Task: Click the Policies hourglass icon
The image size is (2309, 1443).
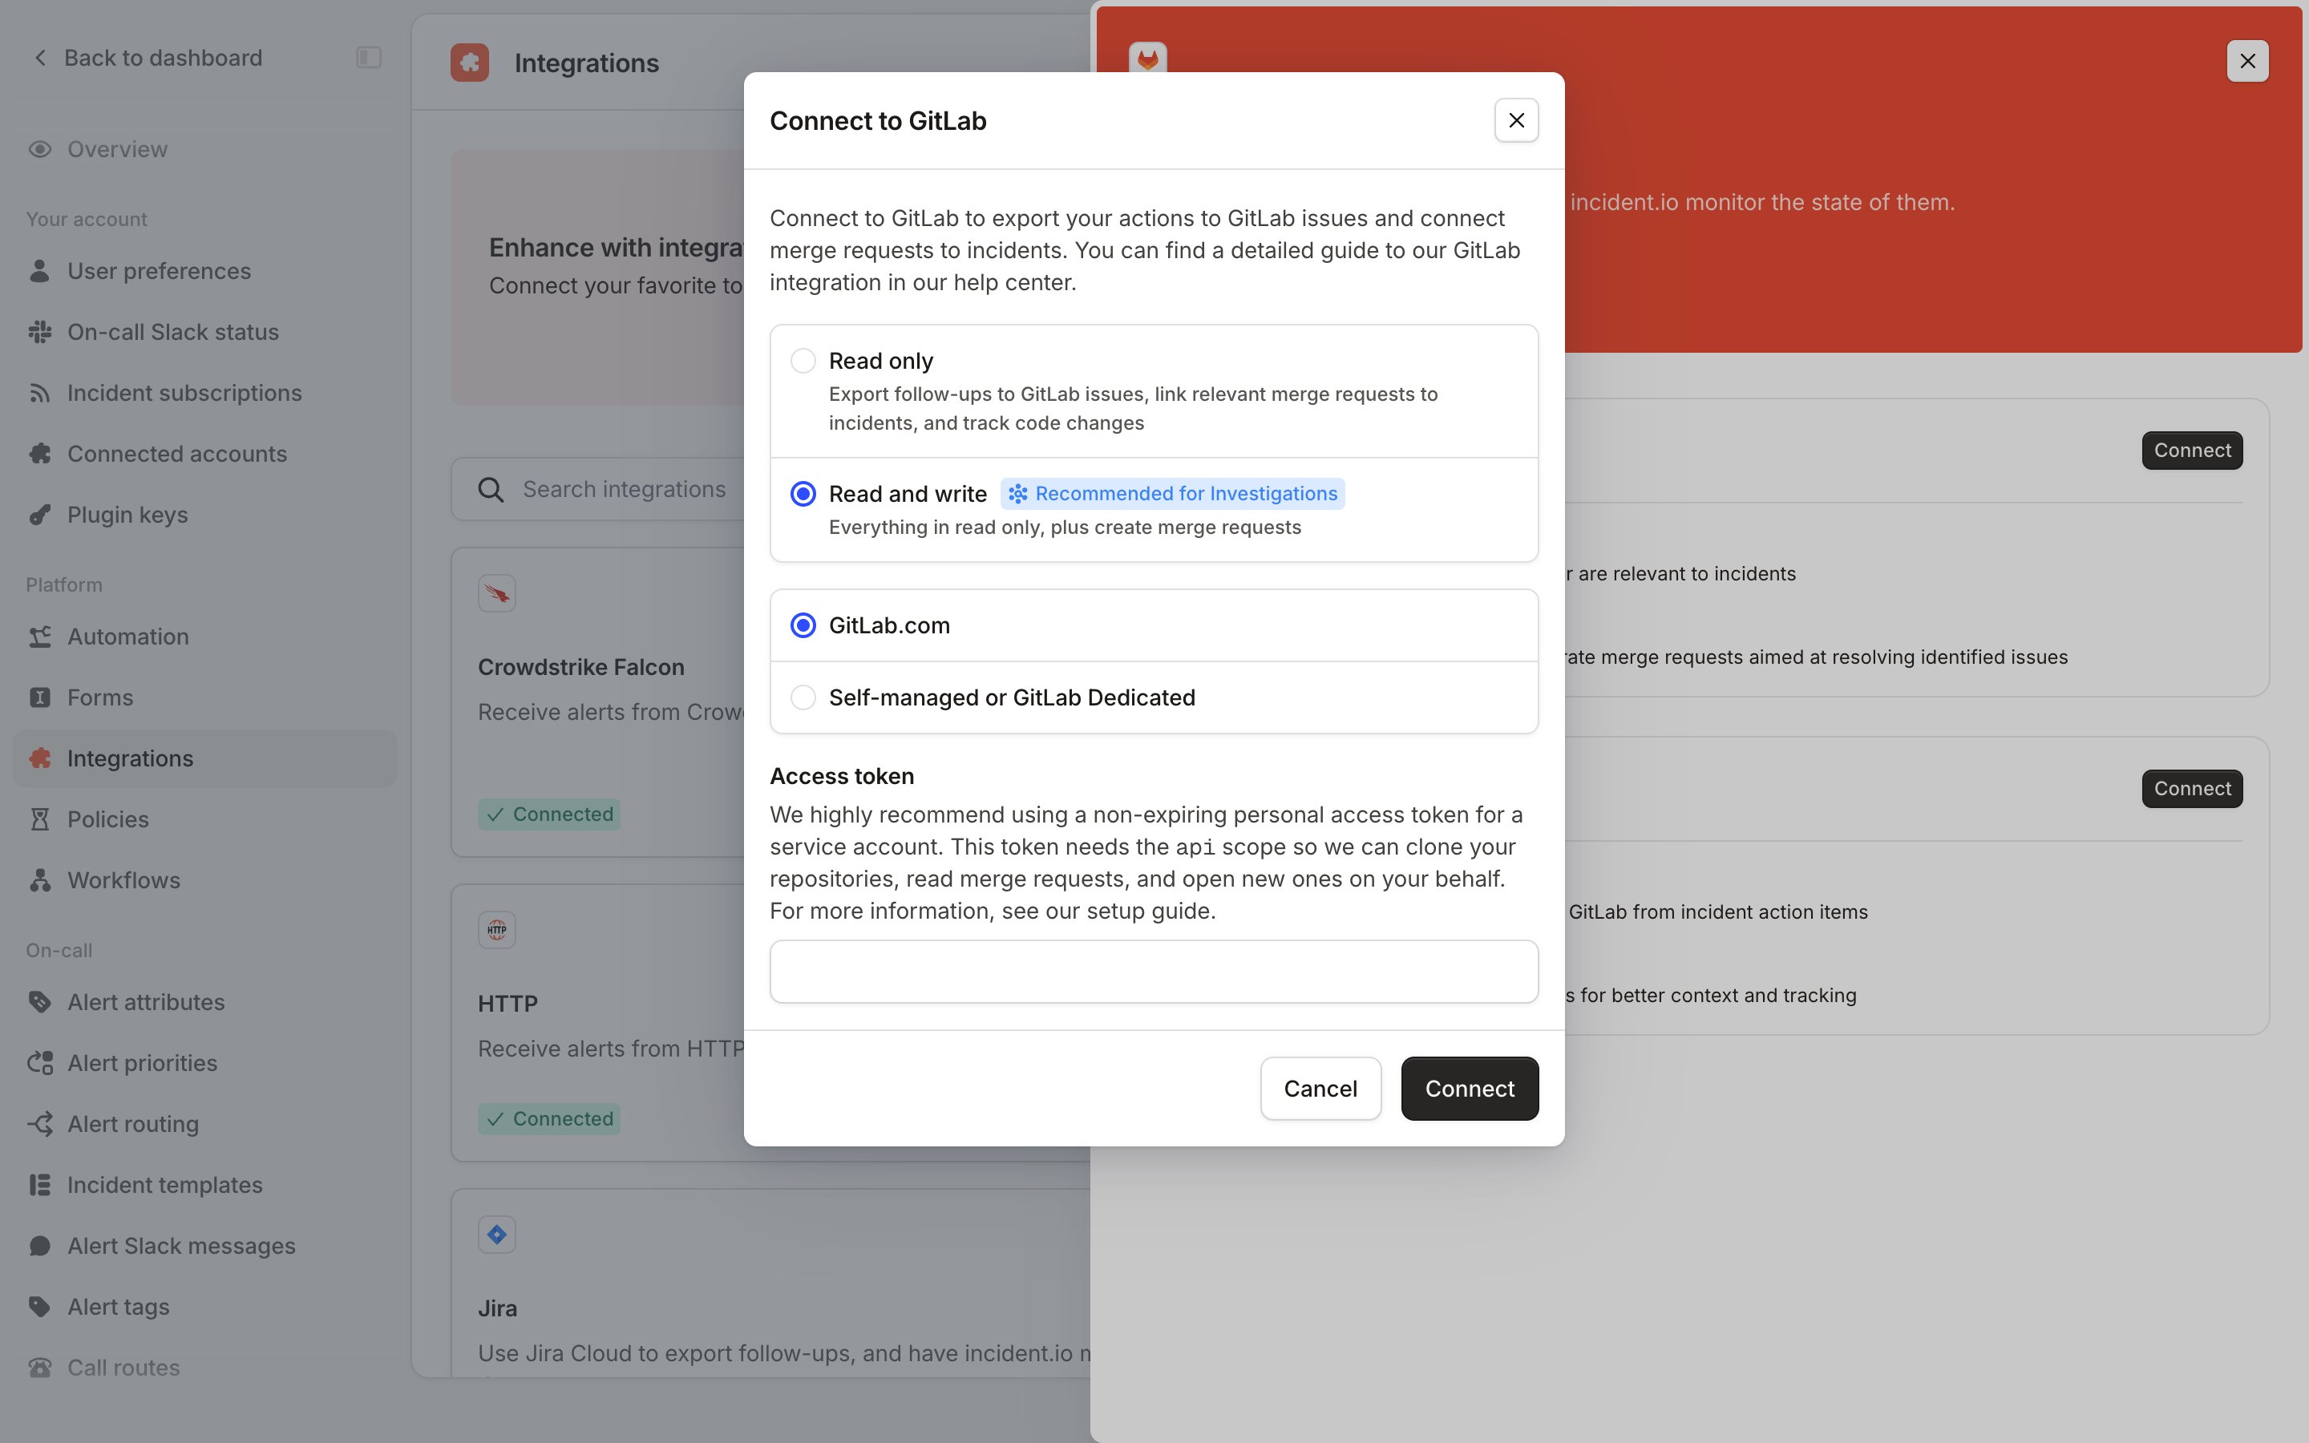Action: pyautogui.click(x=40, y=820)
